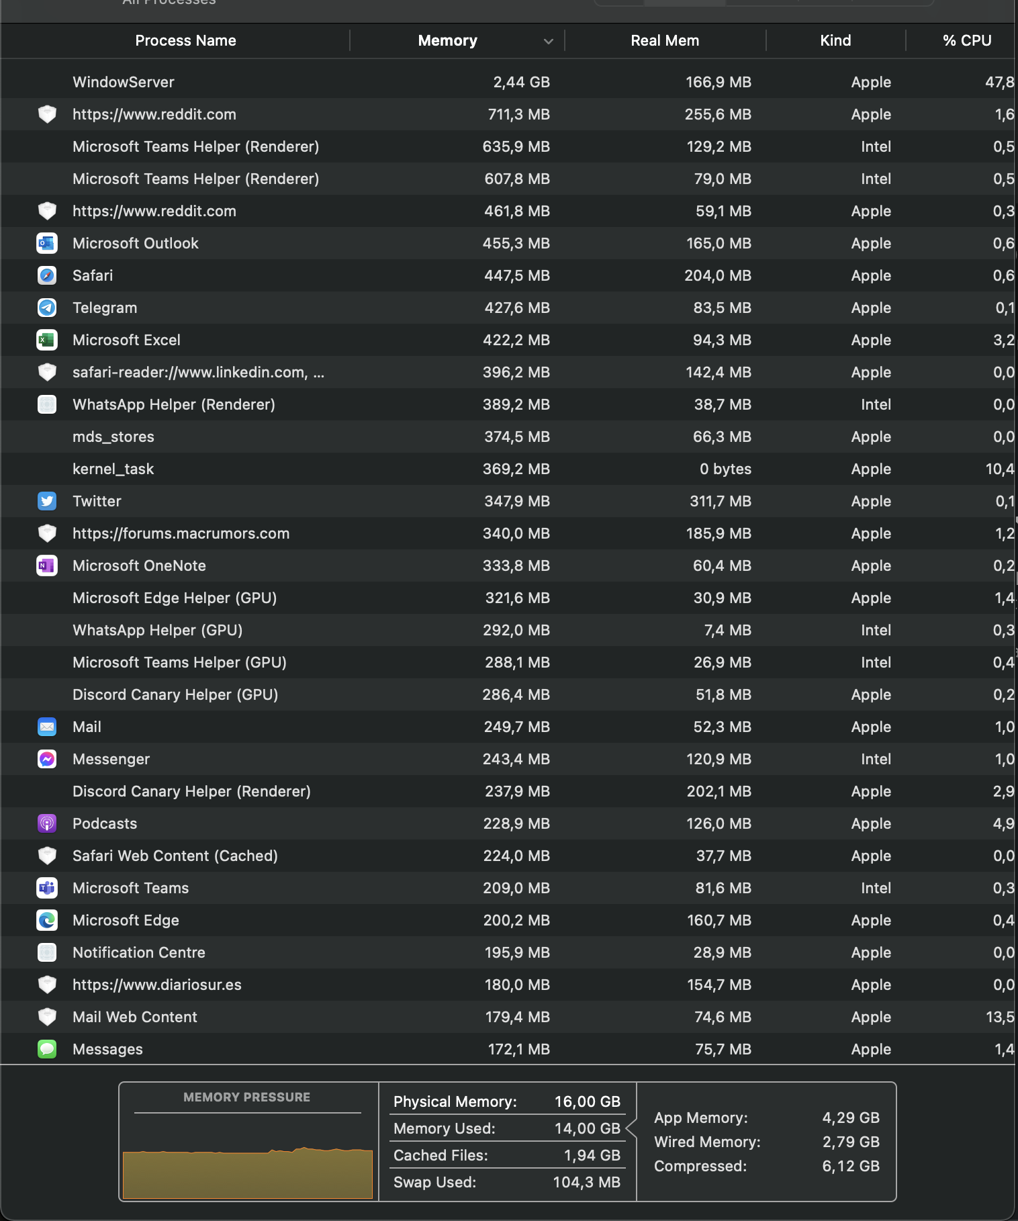1018x1221 pixels.
Task: Click the Notification Centre icon
Action: pyautogui.click(x=47, y=952)
